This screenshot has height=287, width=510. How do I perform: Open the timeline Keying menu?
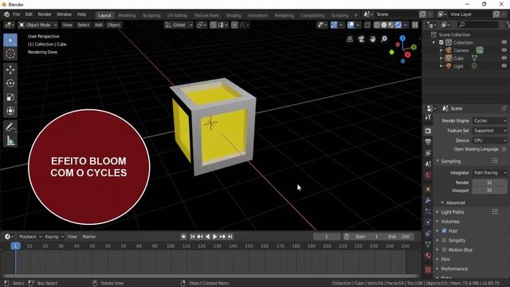pos(54,237)
